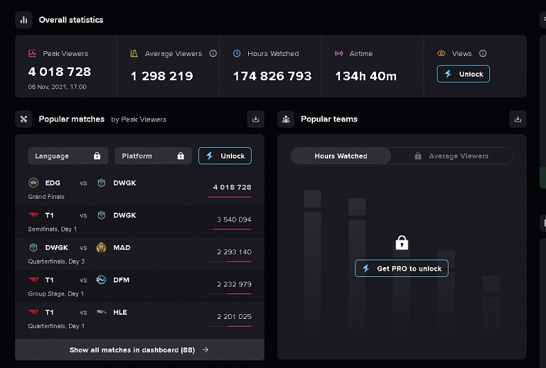Click the 2 232 979 viewers value

pos(234,284)
